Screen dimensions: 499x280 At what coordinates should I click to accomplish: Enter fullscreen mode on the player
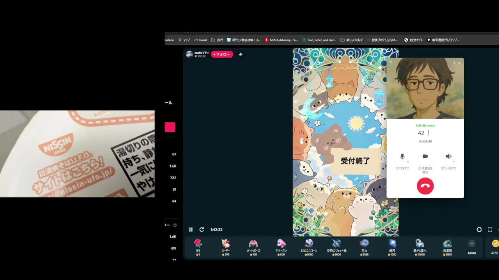click(x=490, y=230)
